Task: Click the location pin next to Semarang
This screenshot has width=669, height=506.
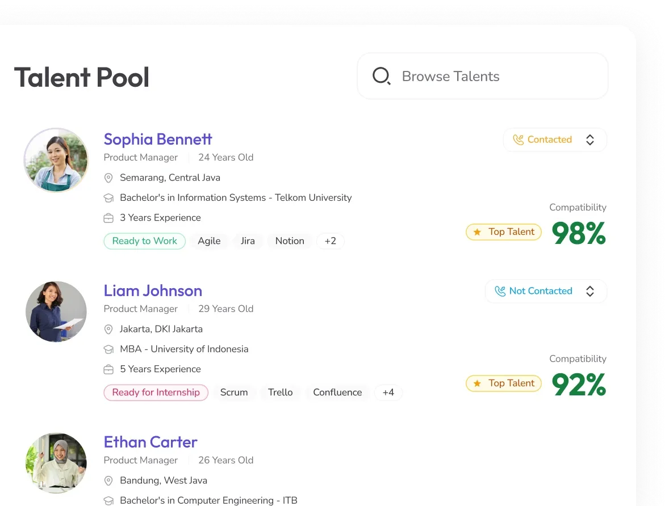Action: pos(108,178)
